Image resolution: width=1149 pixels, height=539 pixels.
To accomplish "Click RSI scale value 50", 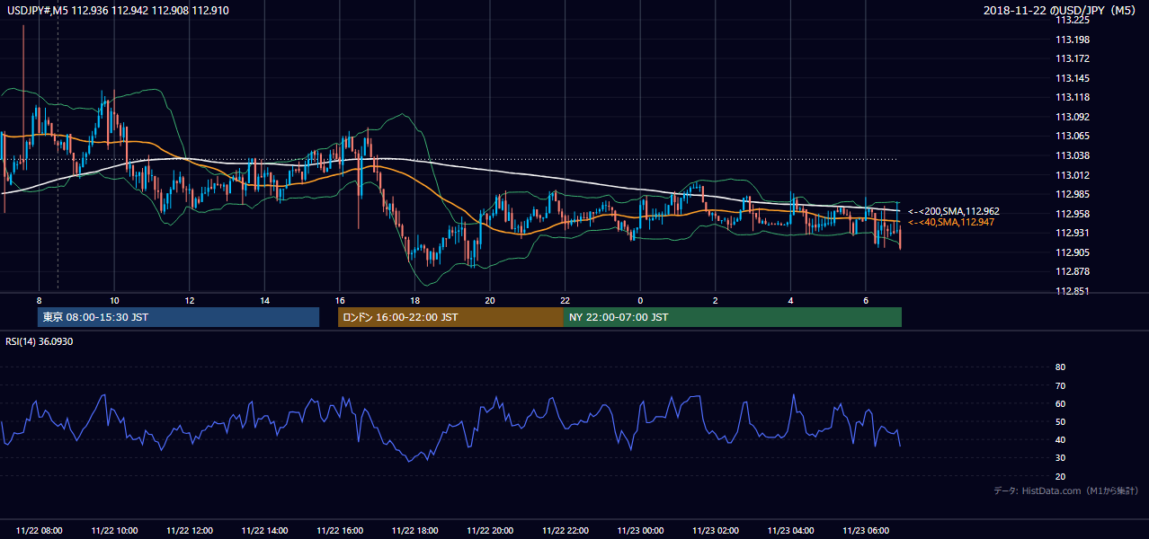I will coord(1060,421).
